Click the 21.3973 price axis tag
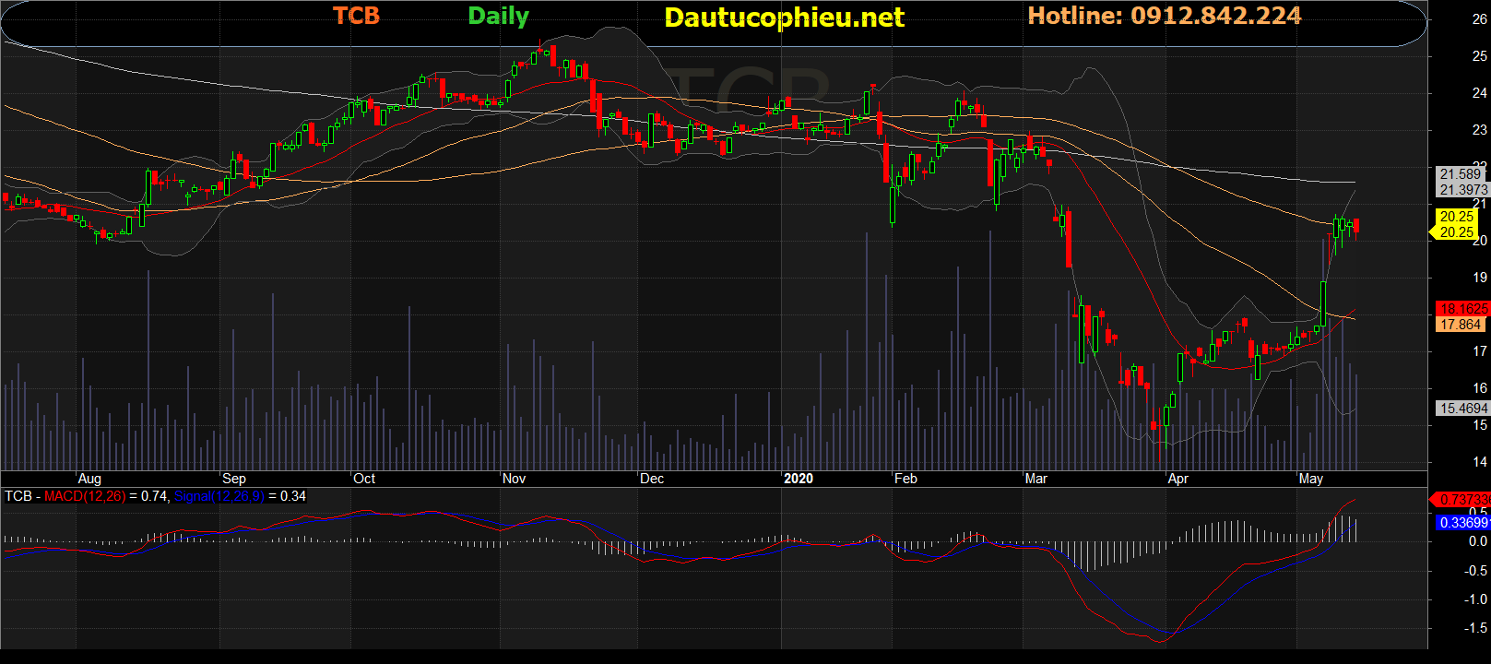Screen dimensions: 1491x664 point(1462,190)
